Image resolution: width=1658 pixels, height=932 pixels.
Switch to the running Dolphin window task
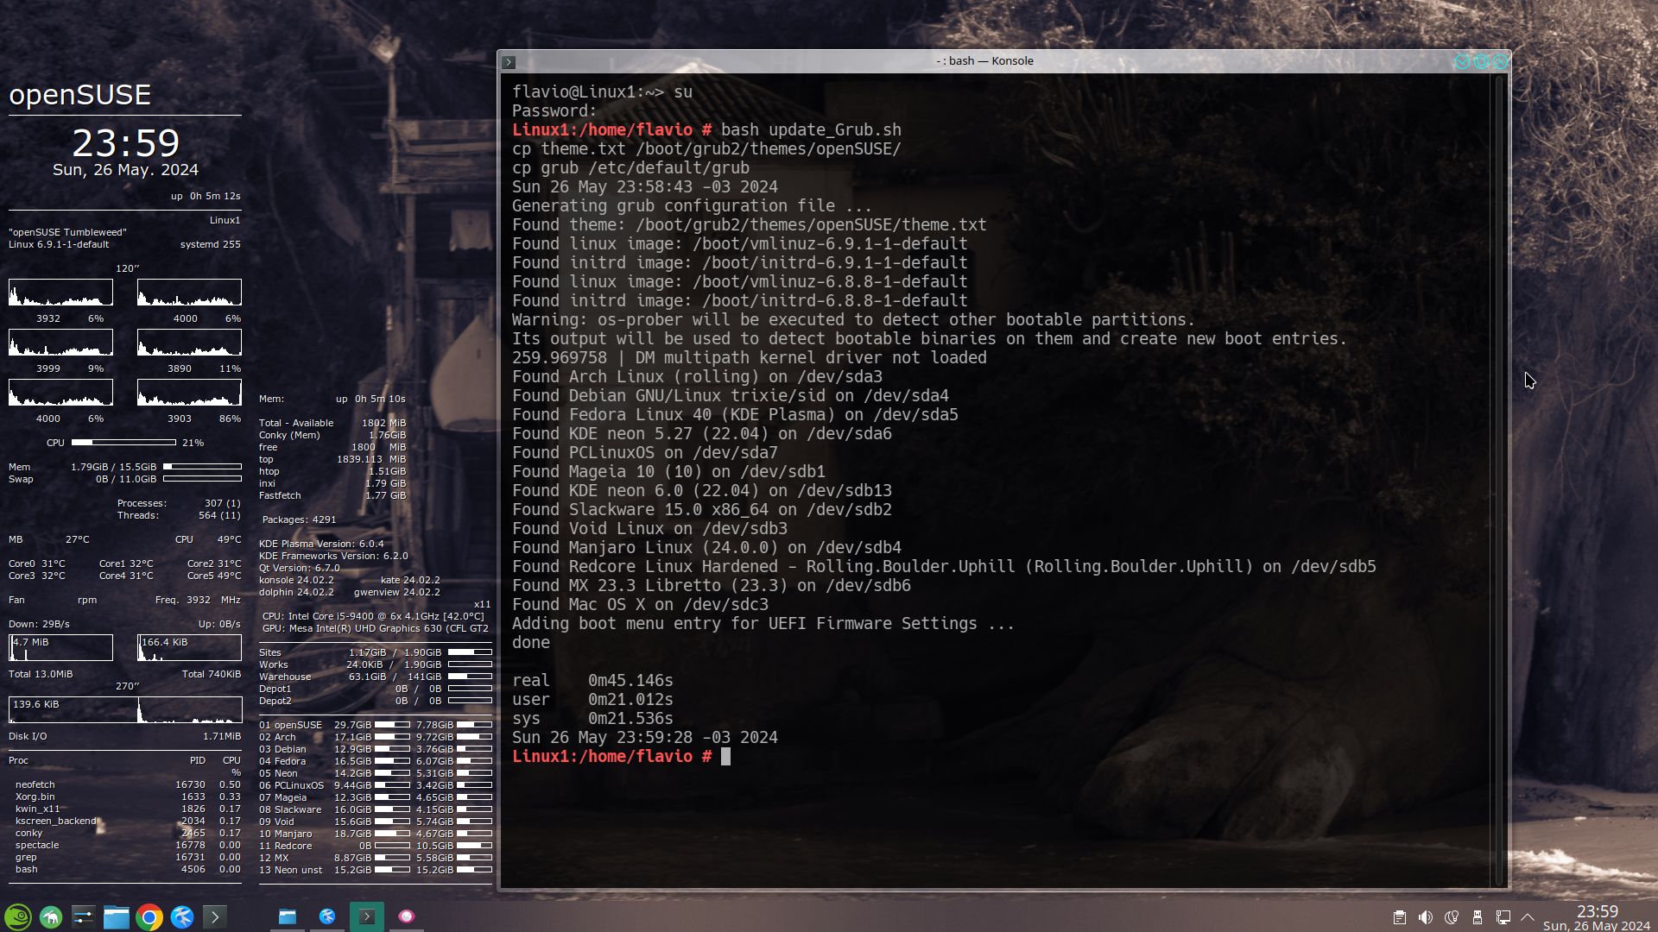click(288, 916)
